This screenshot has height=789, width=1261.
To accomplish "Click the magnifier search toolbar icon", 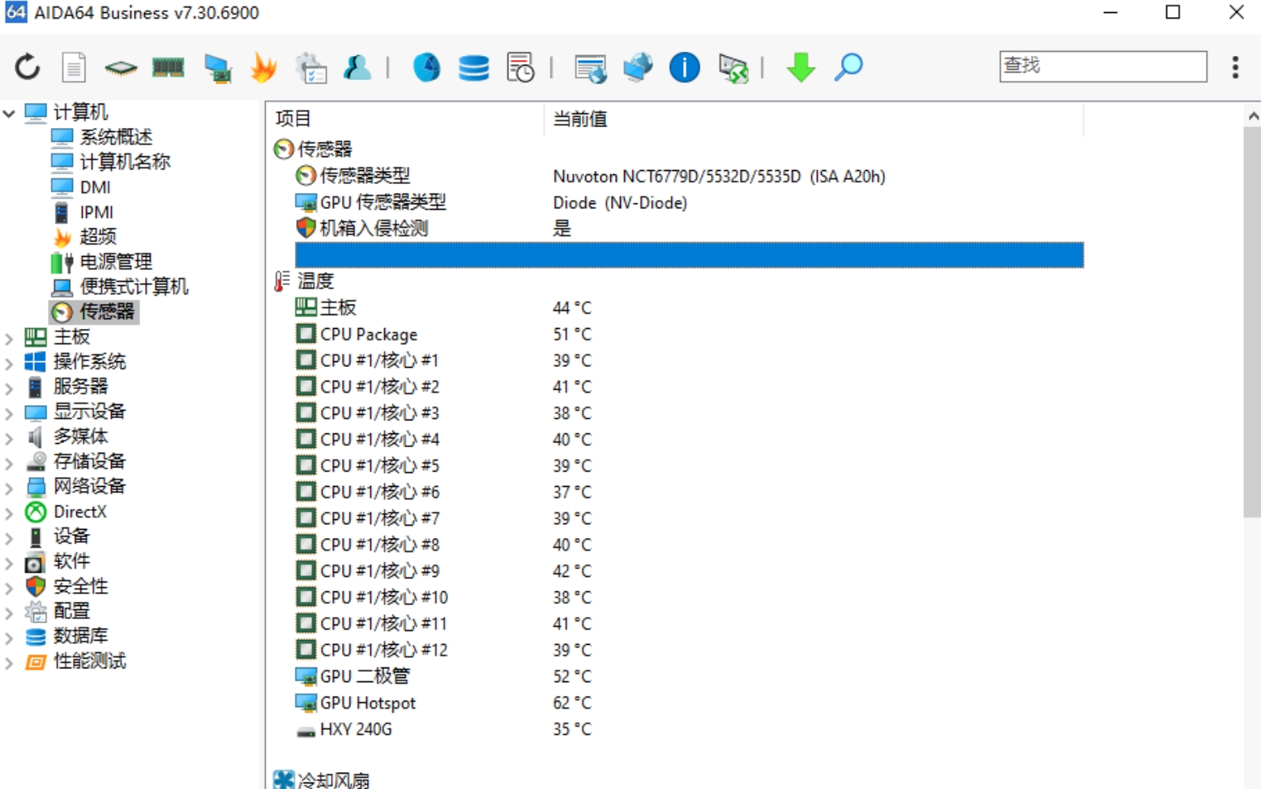I will tap(849, 67).
